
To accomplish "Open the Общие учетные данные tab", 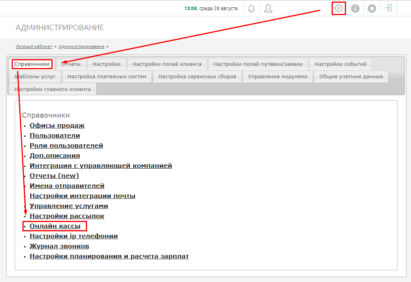I will (x=351, y=77).
